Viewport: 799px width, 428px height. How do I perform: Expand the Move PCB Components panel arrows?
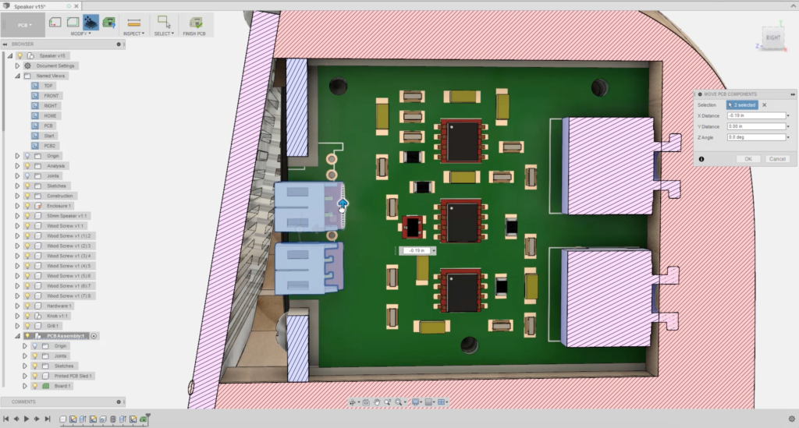pos(793,94)
